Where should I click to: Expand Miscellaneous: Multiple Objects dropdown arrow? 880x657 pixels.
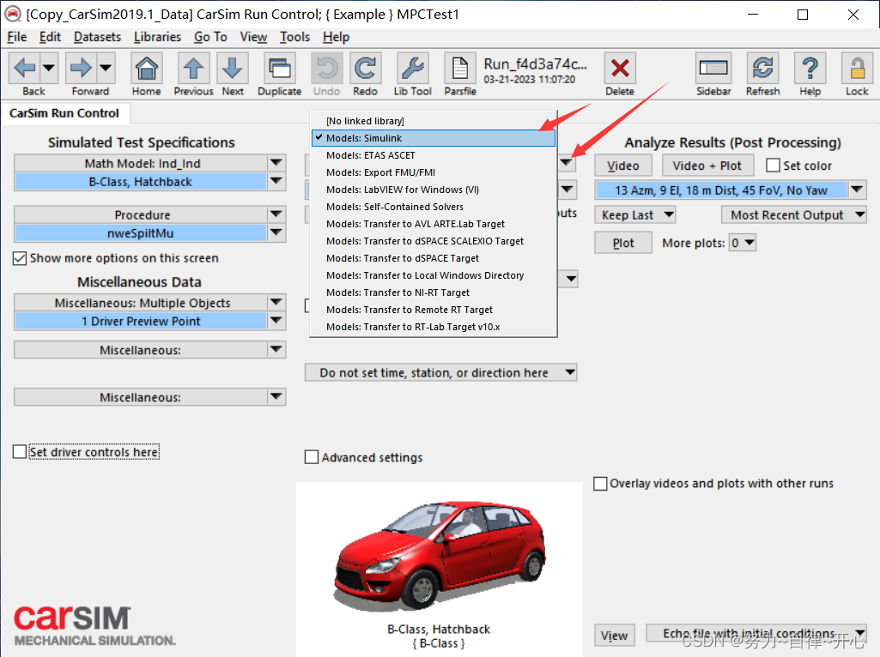[x=276, y=303]
